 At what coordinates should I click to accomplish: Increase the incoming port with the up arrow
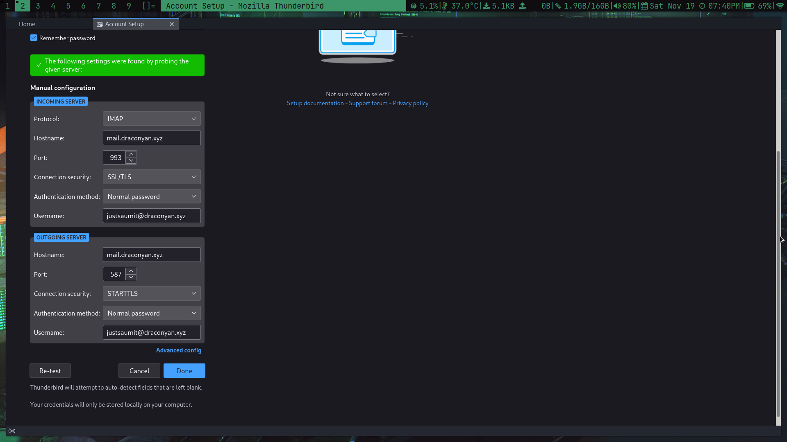[131, 154]
